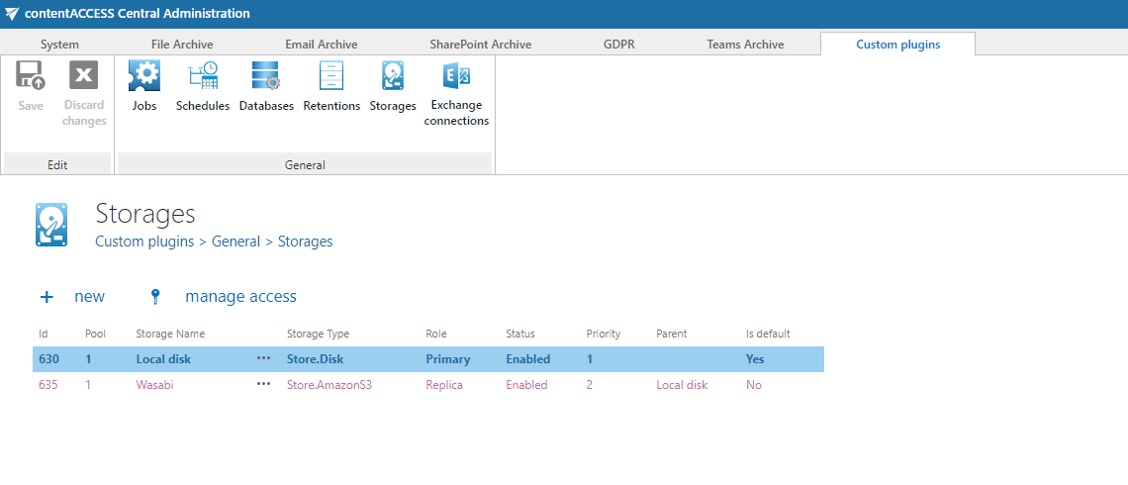Switch to the File Archive tab

[x=182, y=44]
